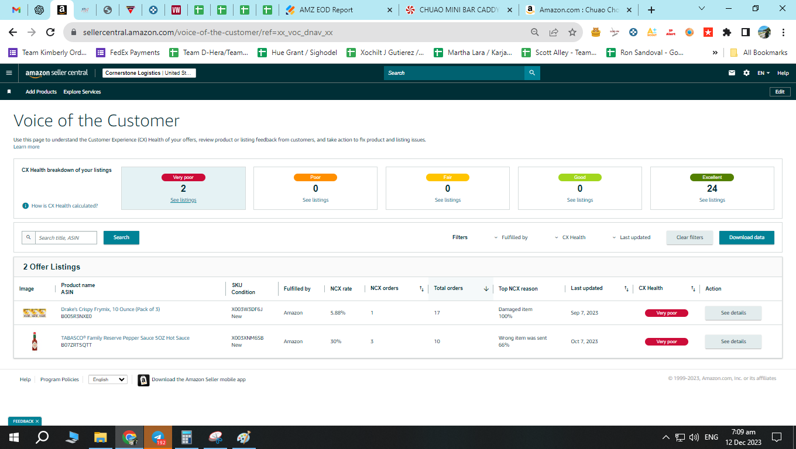Open All Bookmarks folder
796x449 pixels.
coord(759,53)
